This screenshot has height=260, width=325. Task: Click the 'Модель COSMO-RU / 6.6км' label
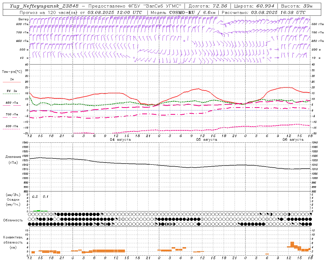click(x=183, y=12)
